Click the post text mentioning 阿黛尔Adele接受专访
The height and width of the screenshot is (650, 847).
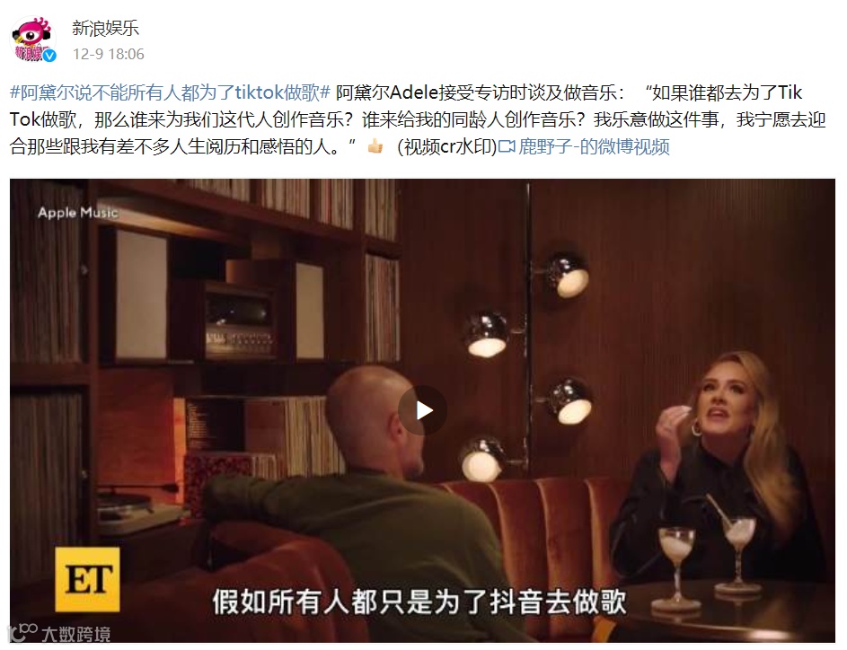click(x=477, y=92)
